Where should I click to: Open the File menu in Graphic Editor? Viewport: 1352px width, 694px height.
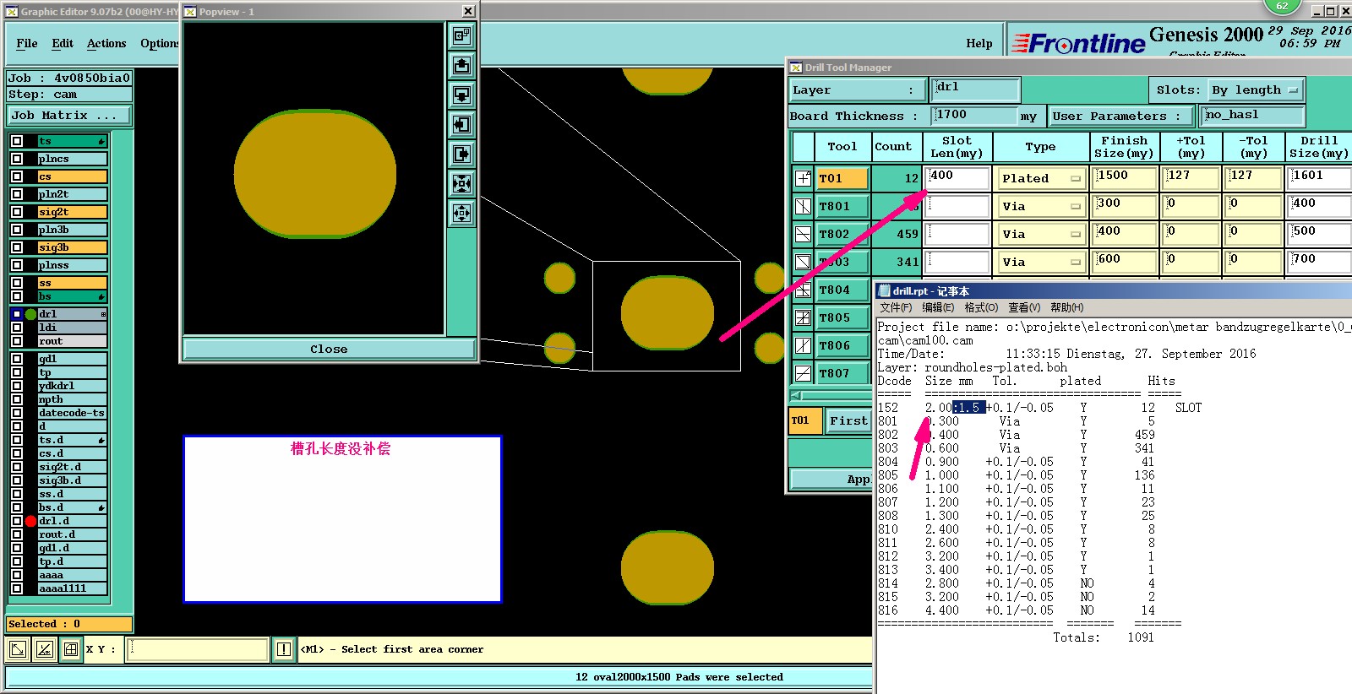[x=27, y=43]
